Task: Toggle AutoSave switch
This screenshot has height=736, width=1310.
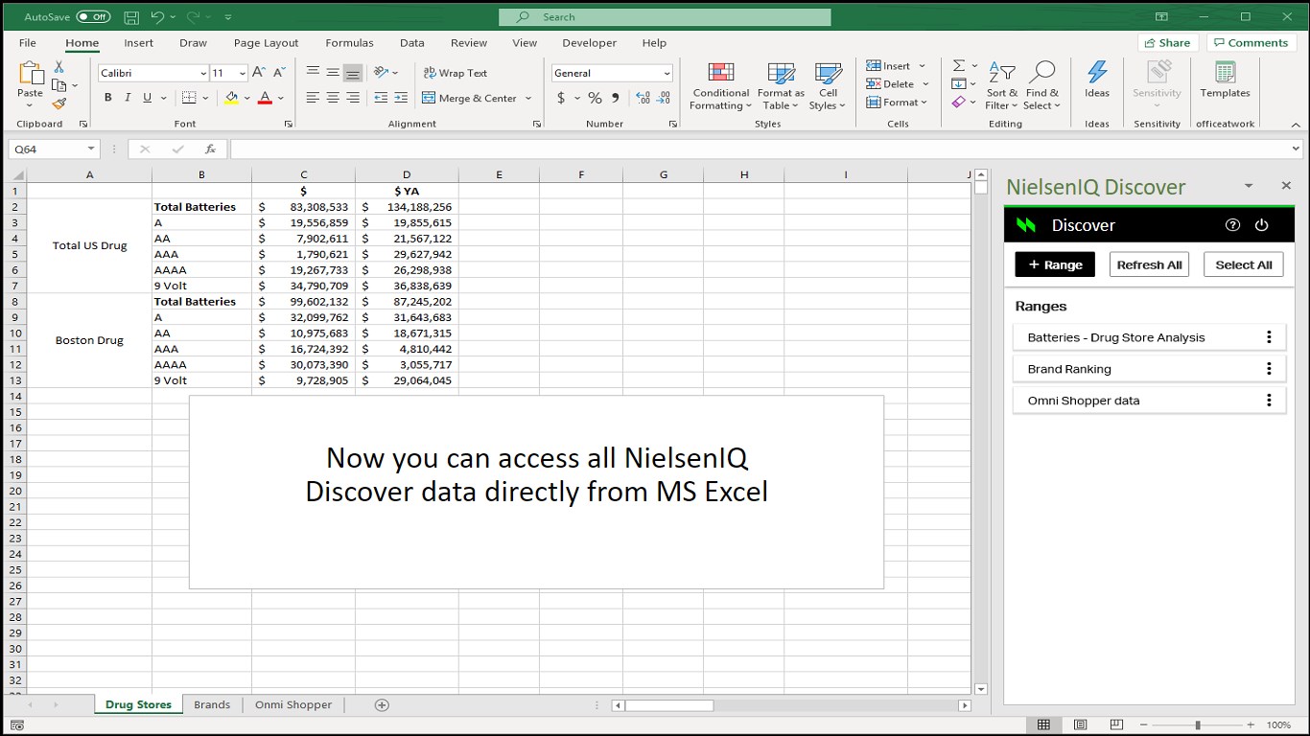Action: pos(93,17)
